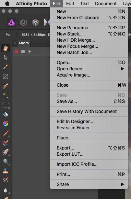Select the View (hand) tool
The height and width of the screenshot is (199, 131).
coord(6,48)
